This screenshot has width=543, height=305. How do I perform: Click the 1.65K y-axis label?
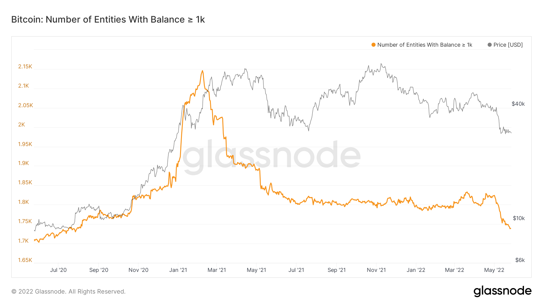pos(25,260)
